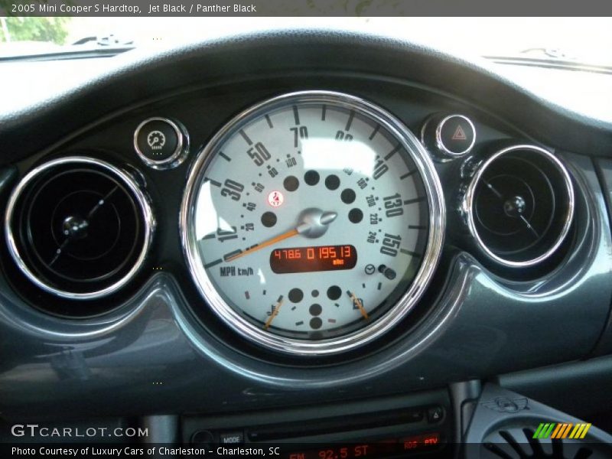Tap the 150 mark on speedometer
612x459 pixels.
click(x=391, y=245)
